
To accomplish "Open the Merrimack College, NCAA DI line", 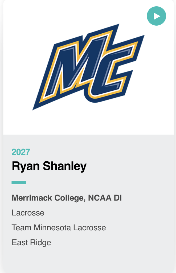I will pyautogui.click(x=67, y=198).
